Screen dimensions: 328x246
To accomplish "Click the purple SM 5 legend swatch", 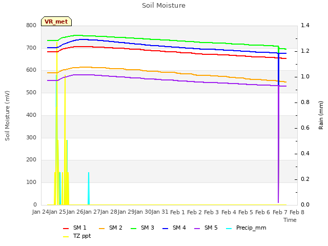I will 197,229.
